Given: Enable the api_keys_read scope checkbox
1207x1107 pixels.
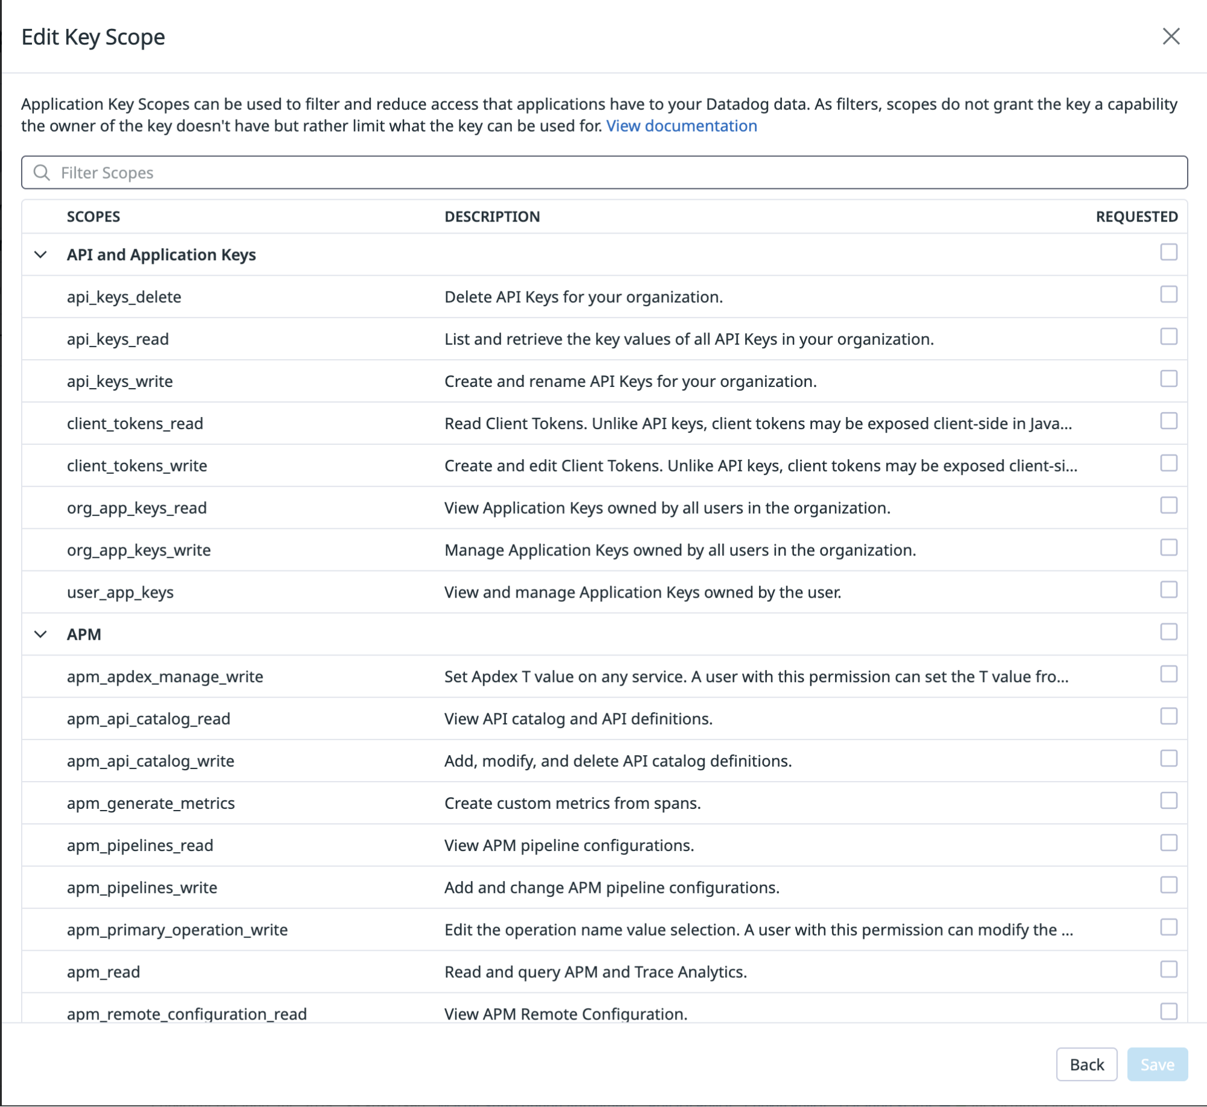Looking at the screenshot, I should [1168, 337].
